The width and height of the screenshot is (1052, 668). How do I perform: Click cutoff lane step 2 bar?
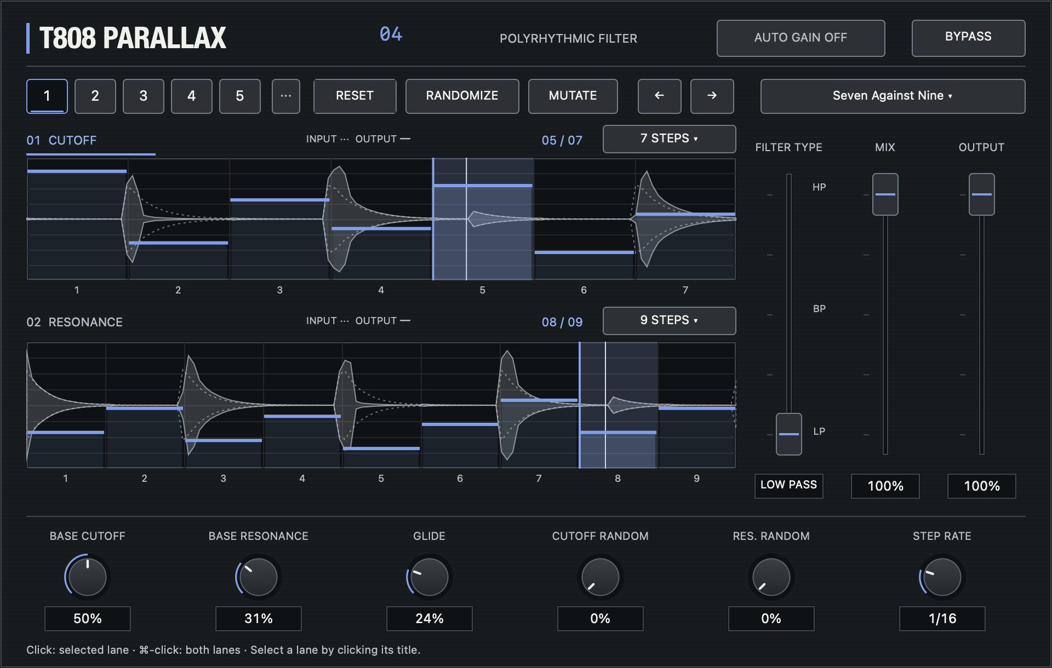(178, 243)
